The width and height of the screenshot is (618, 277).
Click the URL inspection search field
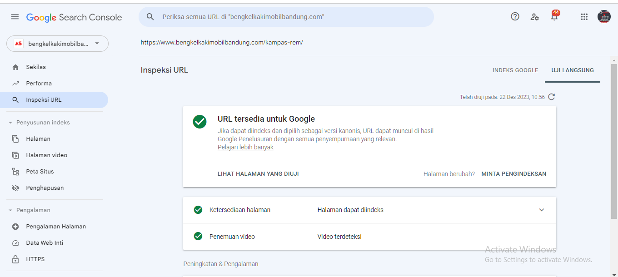point(286,17)
